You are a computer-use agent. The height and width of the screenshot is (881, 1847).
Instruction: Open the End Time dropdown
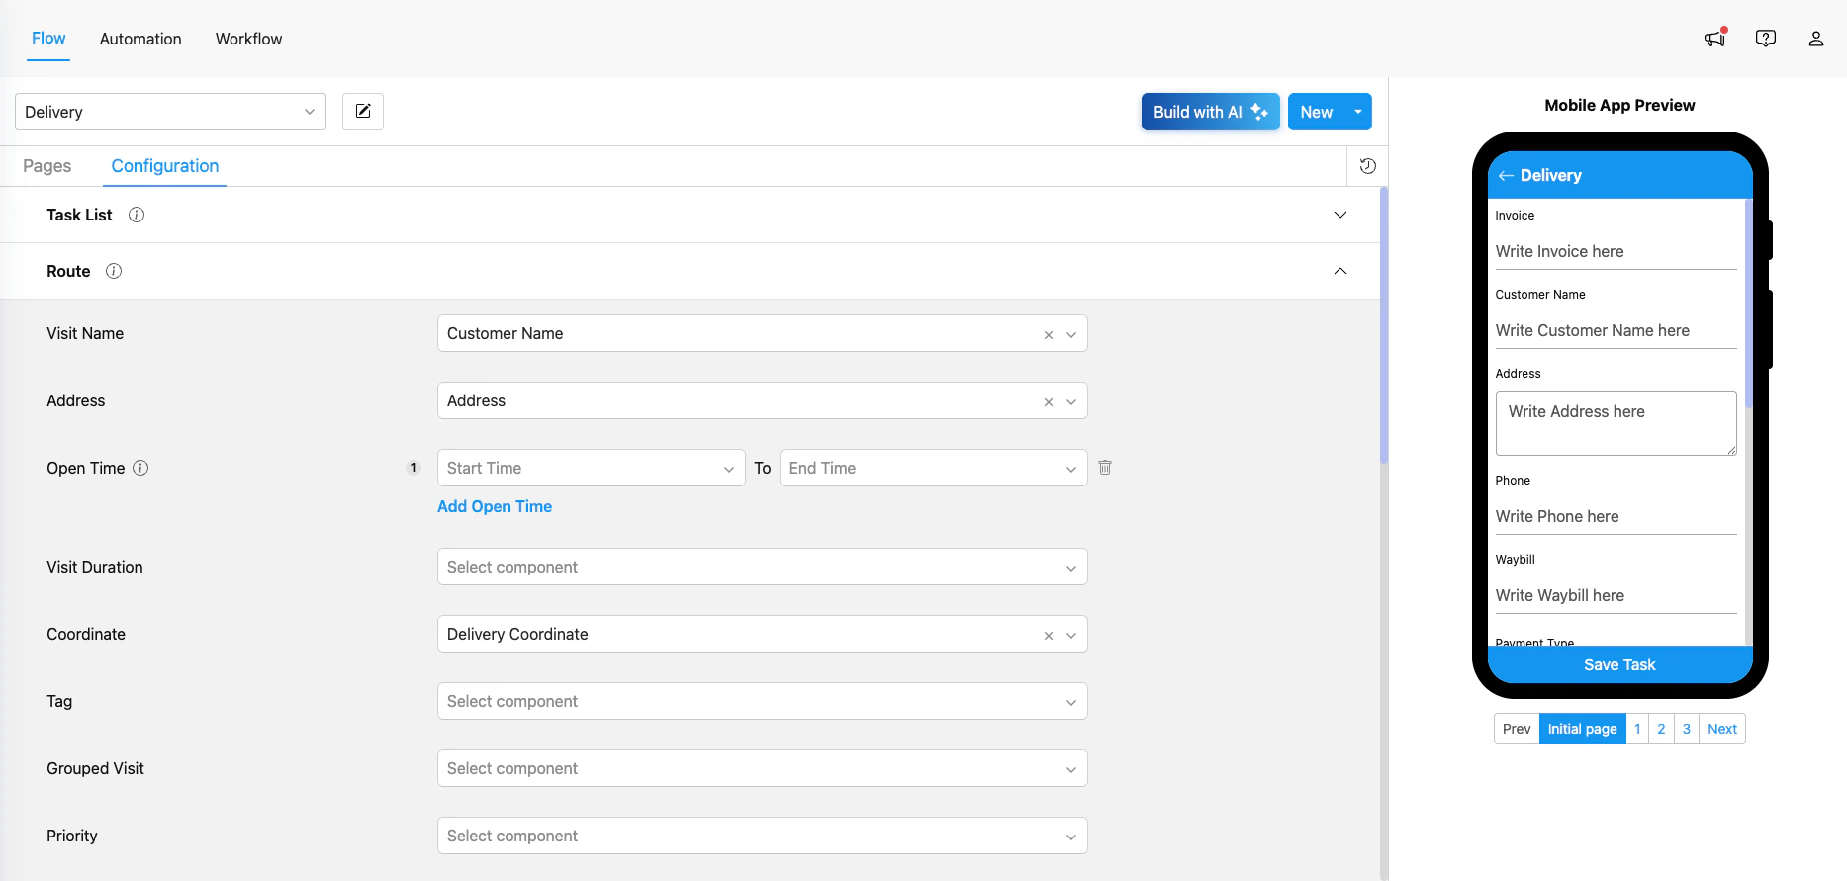click(x=933, y=468)
